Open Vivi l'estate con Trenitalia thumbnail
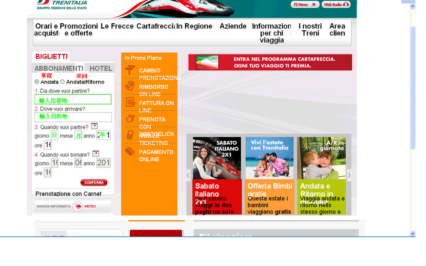This screenshot has height=266, width=426. pyautogui.click(x=270, y=158)
